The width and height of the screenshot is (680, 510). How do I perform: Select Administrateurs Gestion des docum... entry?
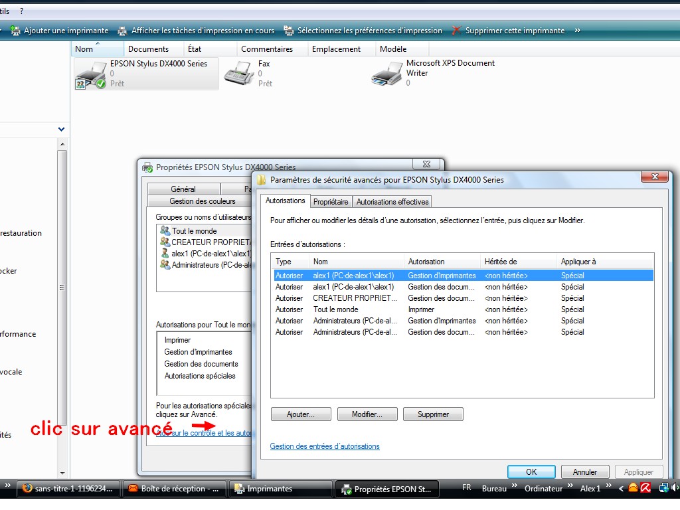coord(464,332)
